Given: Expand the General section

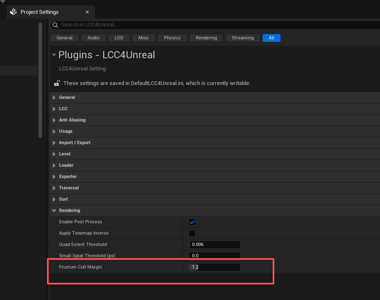Looking at the screenshot, I should click(x=54, y=98).
